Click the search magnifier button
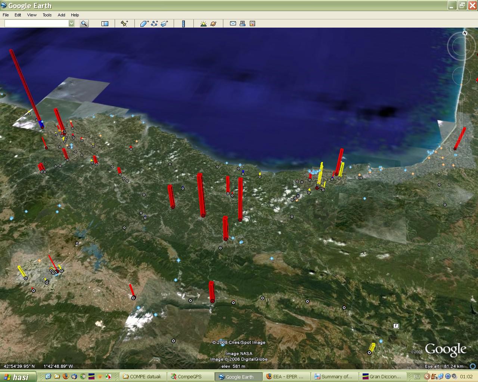Viewport: 478px width, 382px height. coord(84,24)
